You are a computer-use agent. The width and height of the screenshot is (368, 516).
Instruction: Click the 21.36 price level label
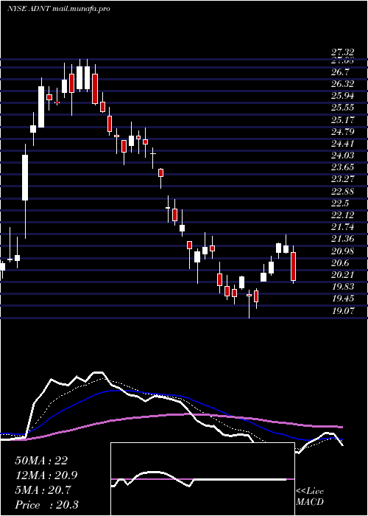tap(342, 239)
